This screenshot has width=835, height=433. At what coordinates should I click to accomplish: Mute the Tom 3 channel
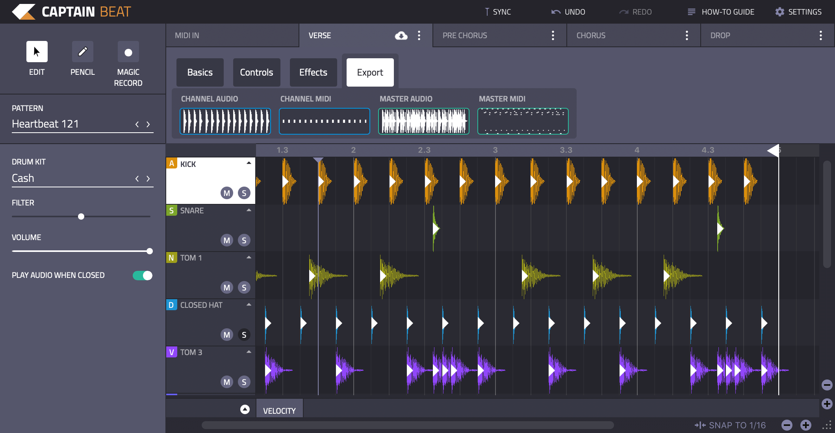(227, 382)
